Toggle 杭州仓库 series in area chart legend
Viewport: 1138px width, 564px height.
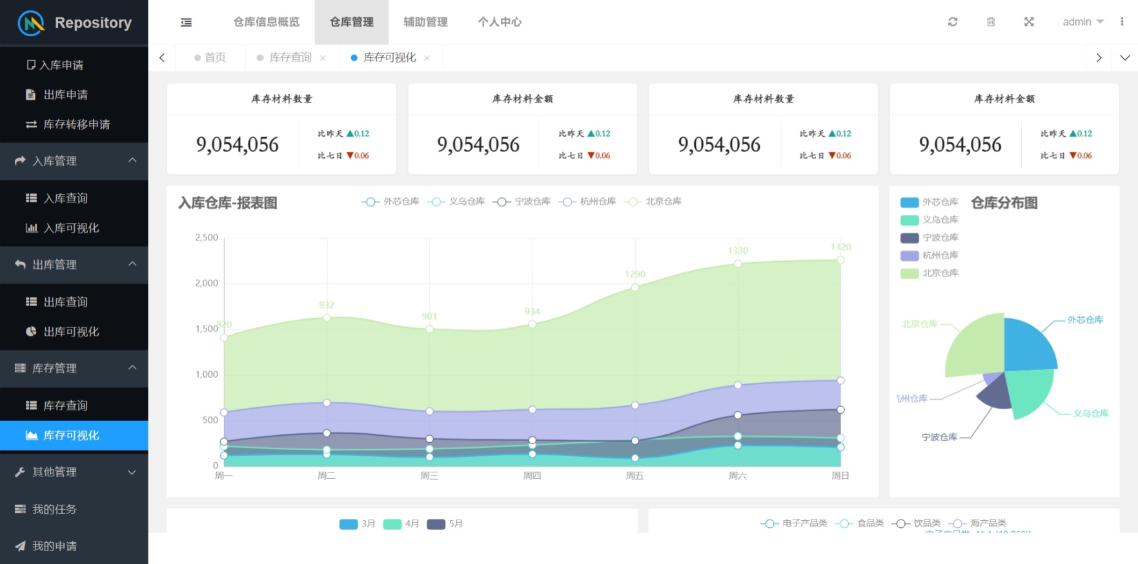click(x=587, y=202)
